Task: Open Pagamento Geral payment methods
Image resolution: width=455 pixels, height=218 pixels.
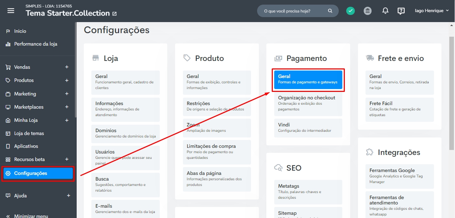Action: [x=308, y=79]
